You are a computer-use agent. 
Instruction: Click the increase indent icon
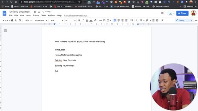tap(157, 20)
